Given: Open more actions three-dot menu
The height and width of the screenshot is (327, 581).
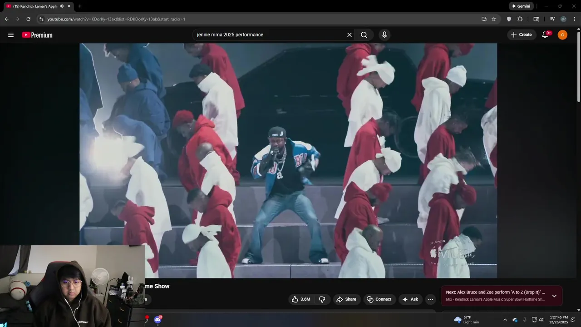Looking at the screenshot, I should 431,299.
